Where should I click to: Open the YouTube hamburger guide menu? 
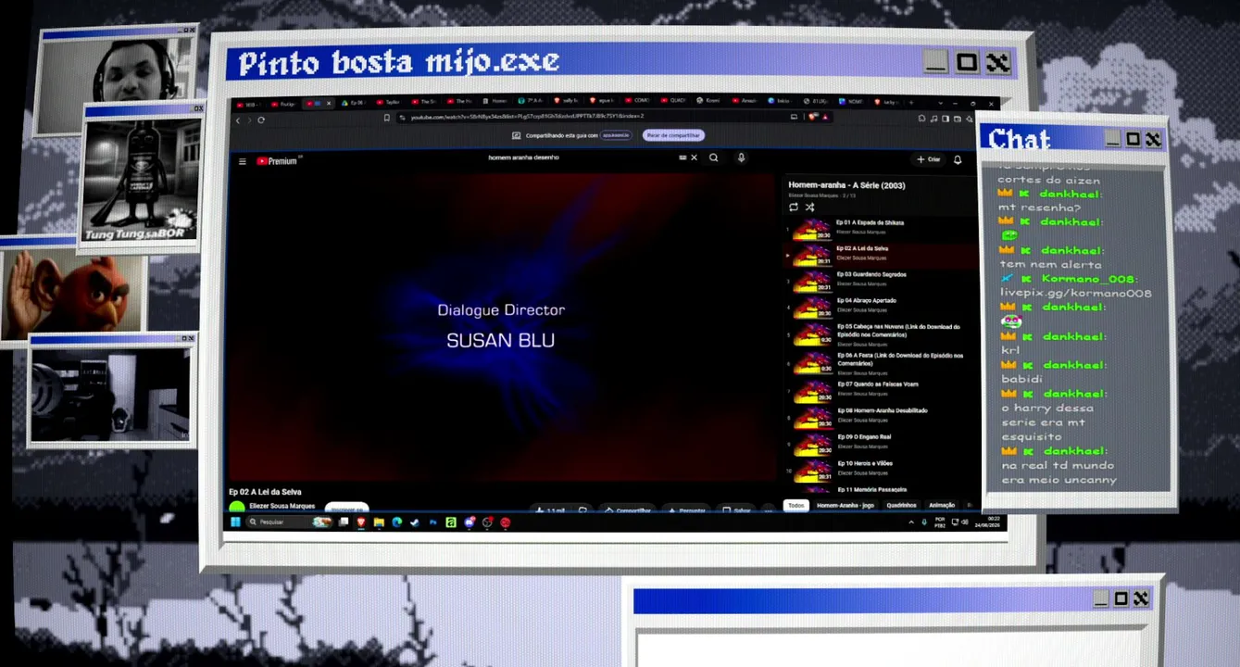(243, 161)
